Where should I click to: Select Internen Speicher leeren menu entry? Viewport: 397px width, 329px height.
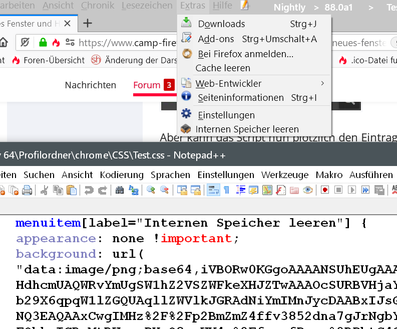click(x=254, y=129)
